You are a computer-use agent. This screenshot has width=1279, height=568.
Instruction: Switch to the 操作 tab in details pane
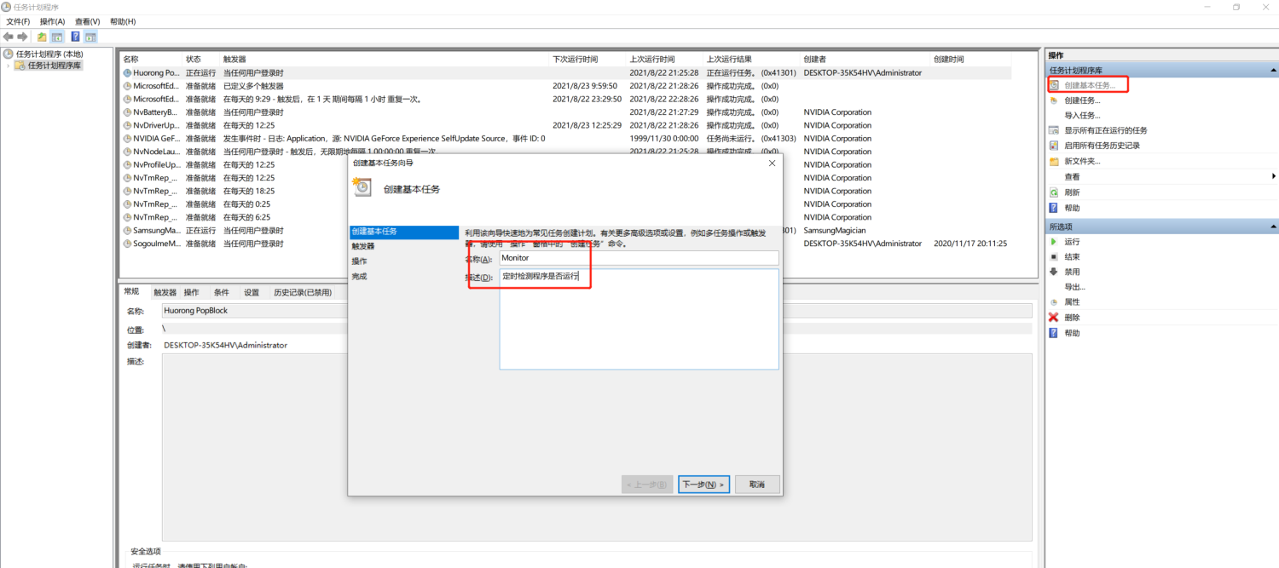192,292
